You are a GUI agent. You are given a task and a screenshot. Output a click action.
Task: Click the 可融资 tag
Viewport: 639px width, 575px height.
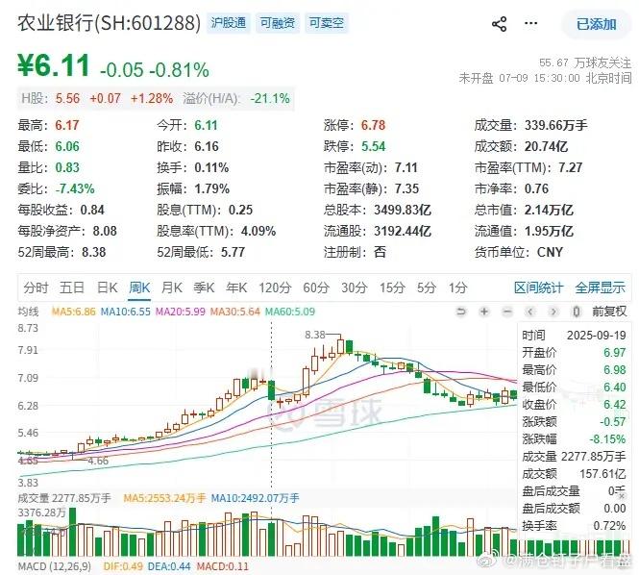coord(277,23)
